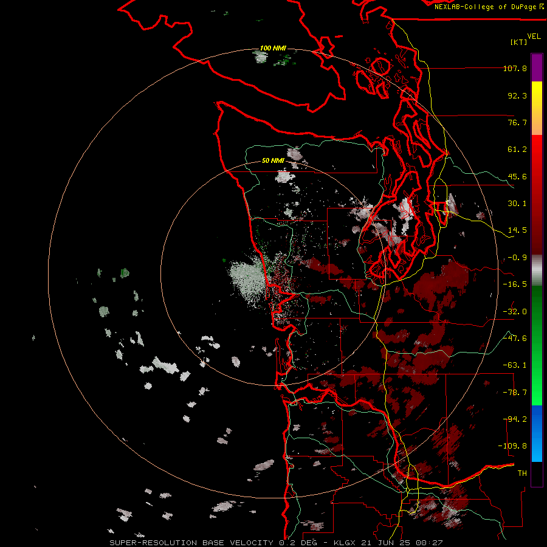
Task: Click the 14.5 legend value
Action: (517, 230)
